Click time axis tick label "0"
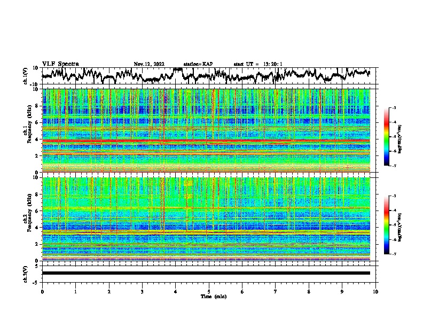The height and width of the screenshot is (327, 423). pyautogui.click(x=42, y=292)
